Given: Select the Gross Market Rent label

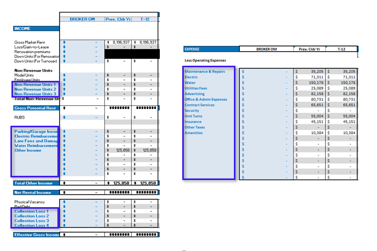Looking at the screenshot, I should point(30,42).
